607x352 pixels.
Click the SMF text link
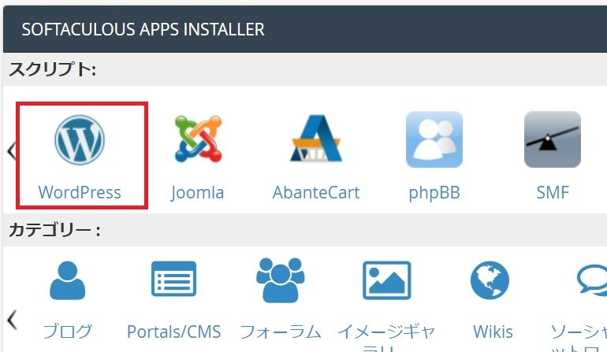553,192
